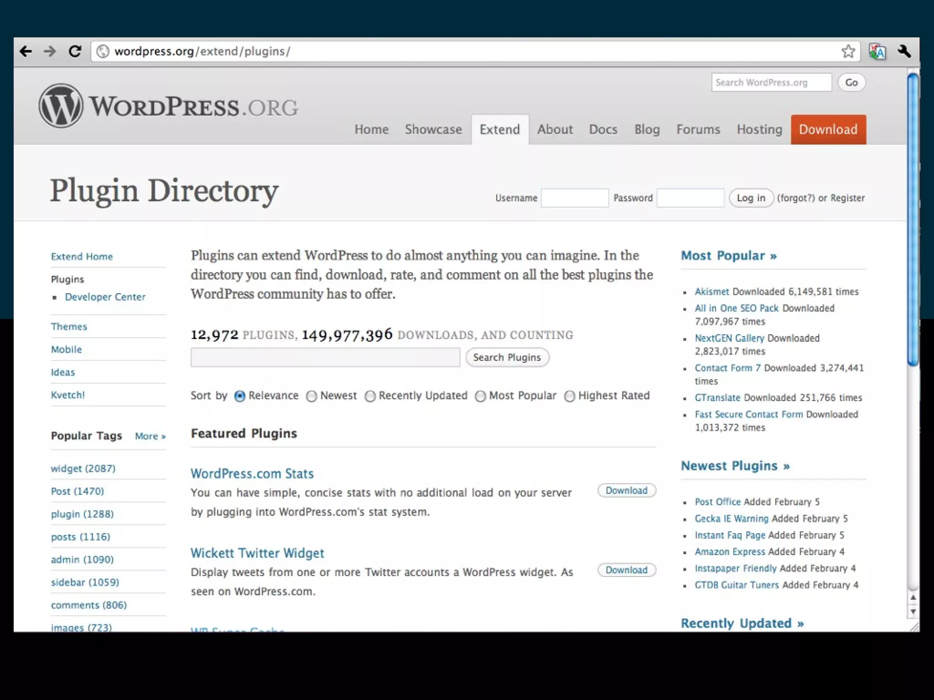The image size is (934, 700).
Task: Expand the Newest Plugins section
Action: click(x=735, y=466)
